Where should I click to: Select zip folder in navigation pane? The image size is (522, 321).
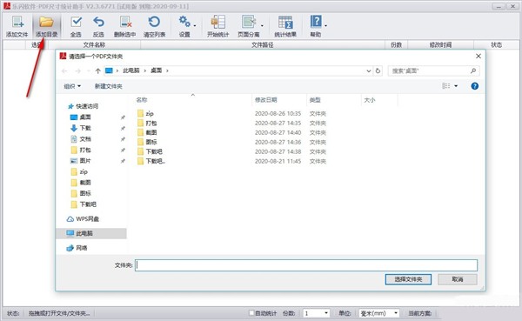(84, 171)
